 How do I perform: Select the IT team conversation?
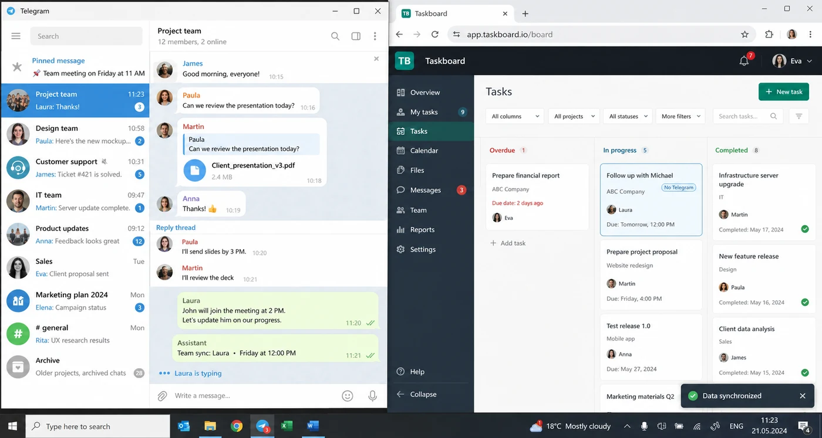click(75, 201)
